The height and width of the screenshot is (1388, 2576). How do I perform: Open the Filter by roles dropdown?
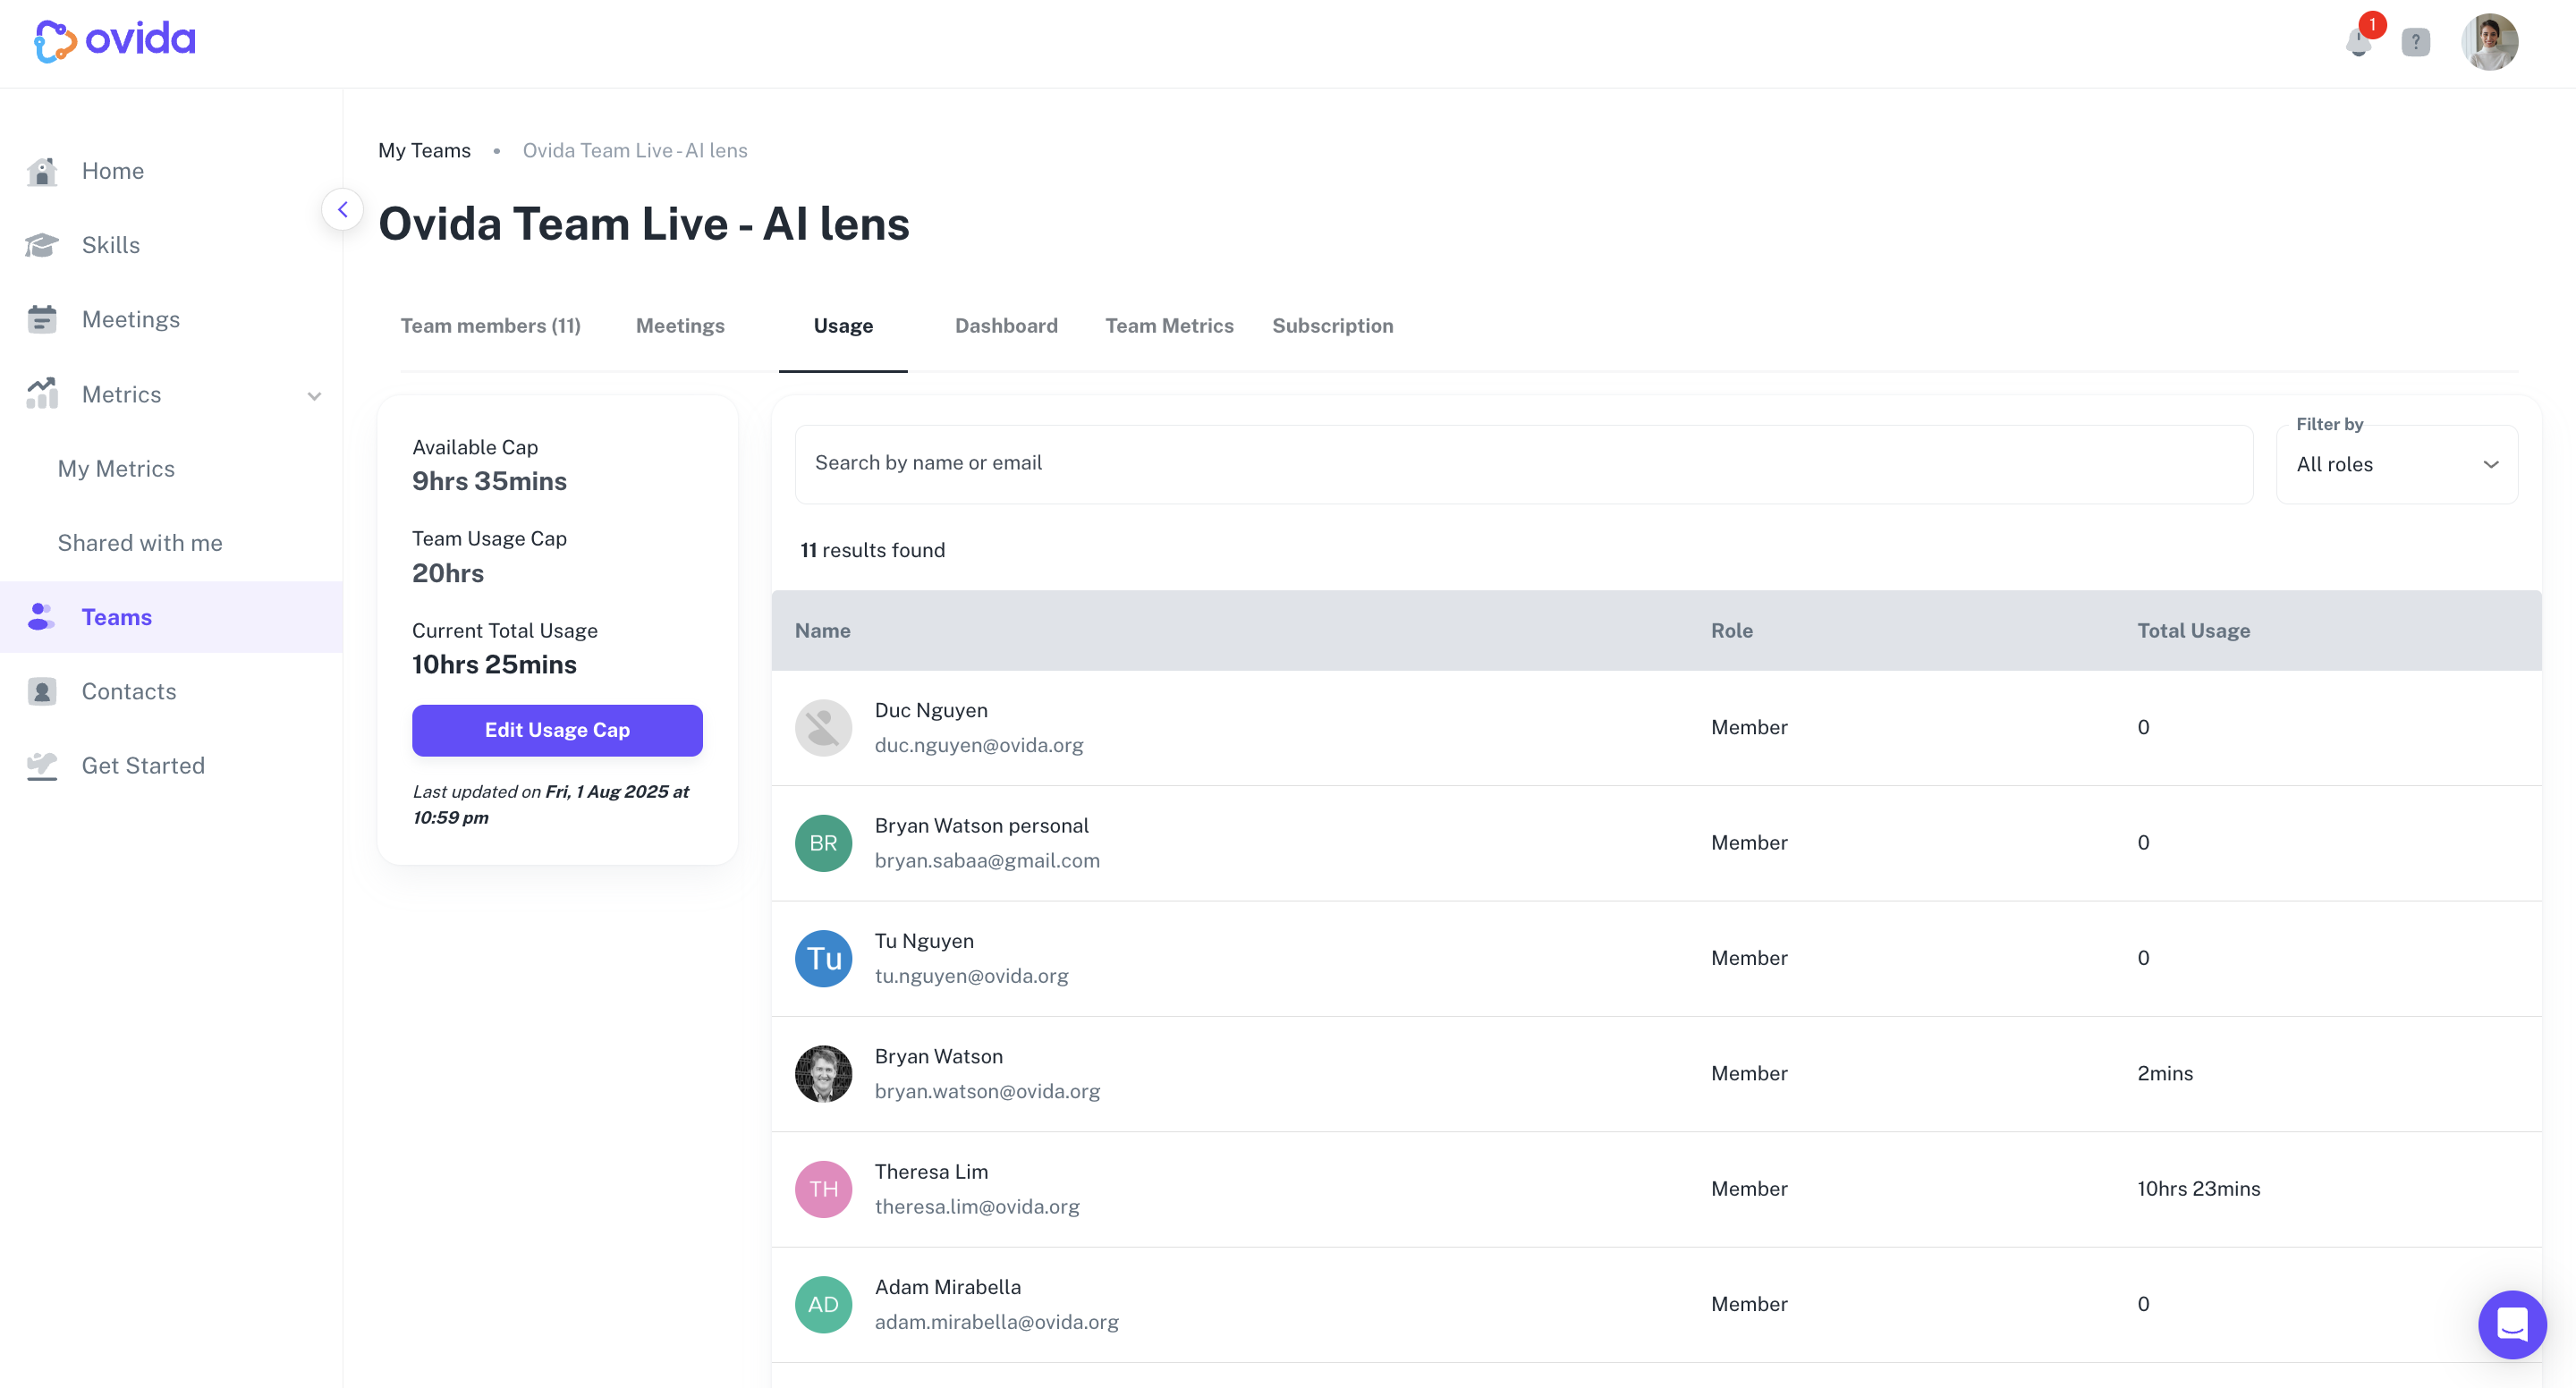coord(2396,465)
